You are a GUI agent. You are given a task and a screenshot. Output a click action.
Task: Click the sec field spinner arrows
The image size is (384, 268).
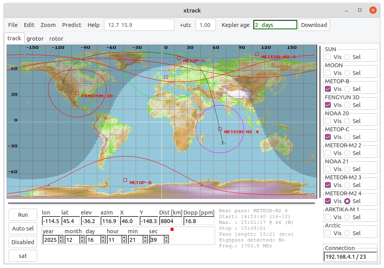pyautogui.click(x=166, y=239)
